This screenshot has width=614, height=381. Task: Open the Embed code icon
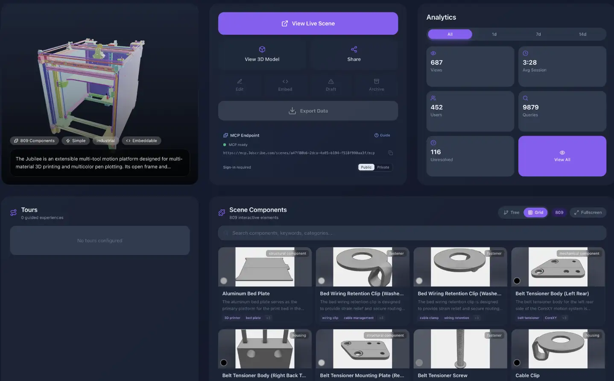(x=285, y=81)
